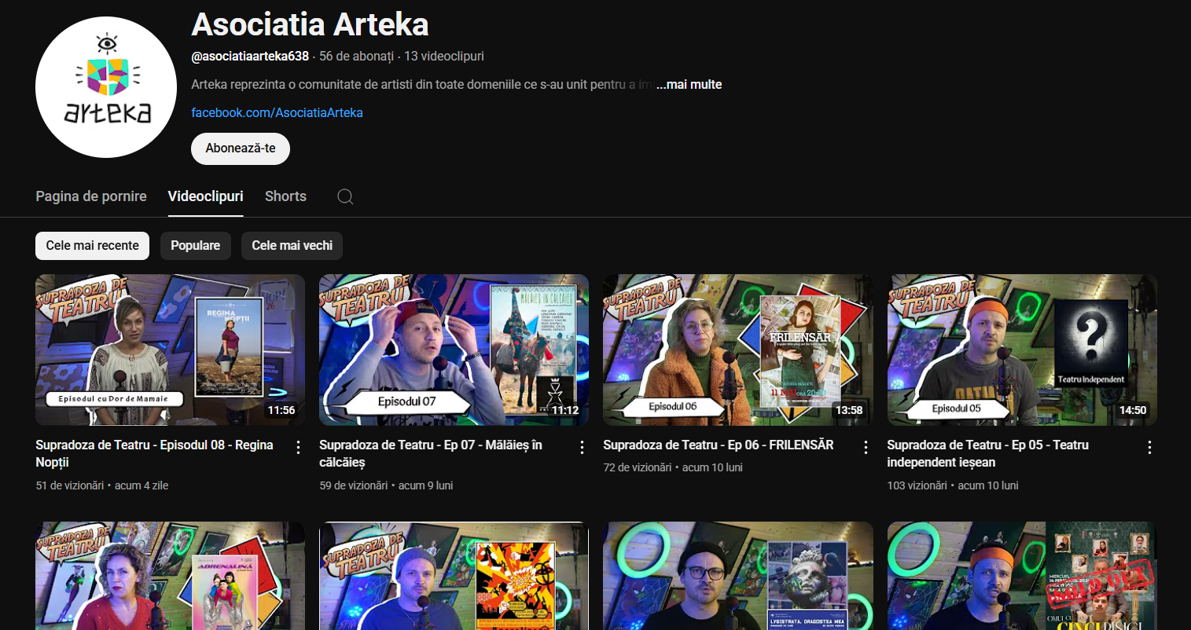Open three-dot menu for Ep 07 video

coord(582,448)
